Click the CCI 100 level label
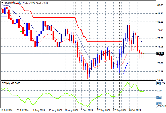Screen dimensions: 166x113 pyautogui.click(x=159, y=84)
